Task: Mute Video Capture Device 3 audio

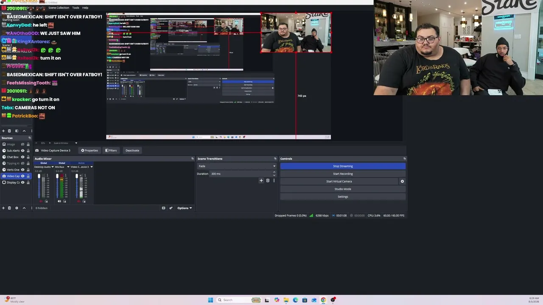Action: [79, 201]
